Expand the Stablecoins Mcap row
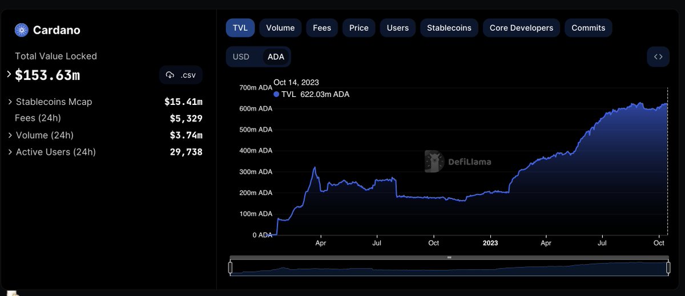This screenshot has width=685, height=296. pyautogui.click(x=10, y=102)
